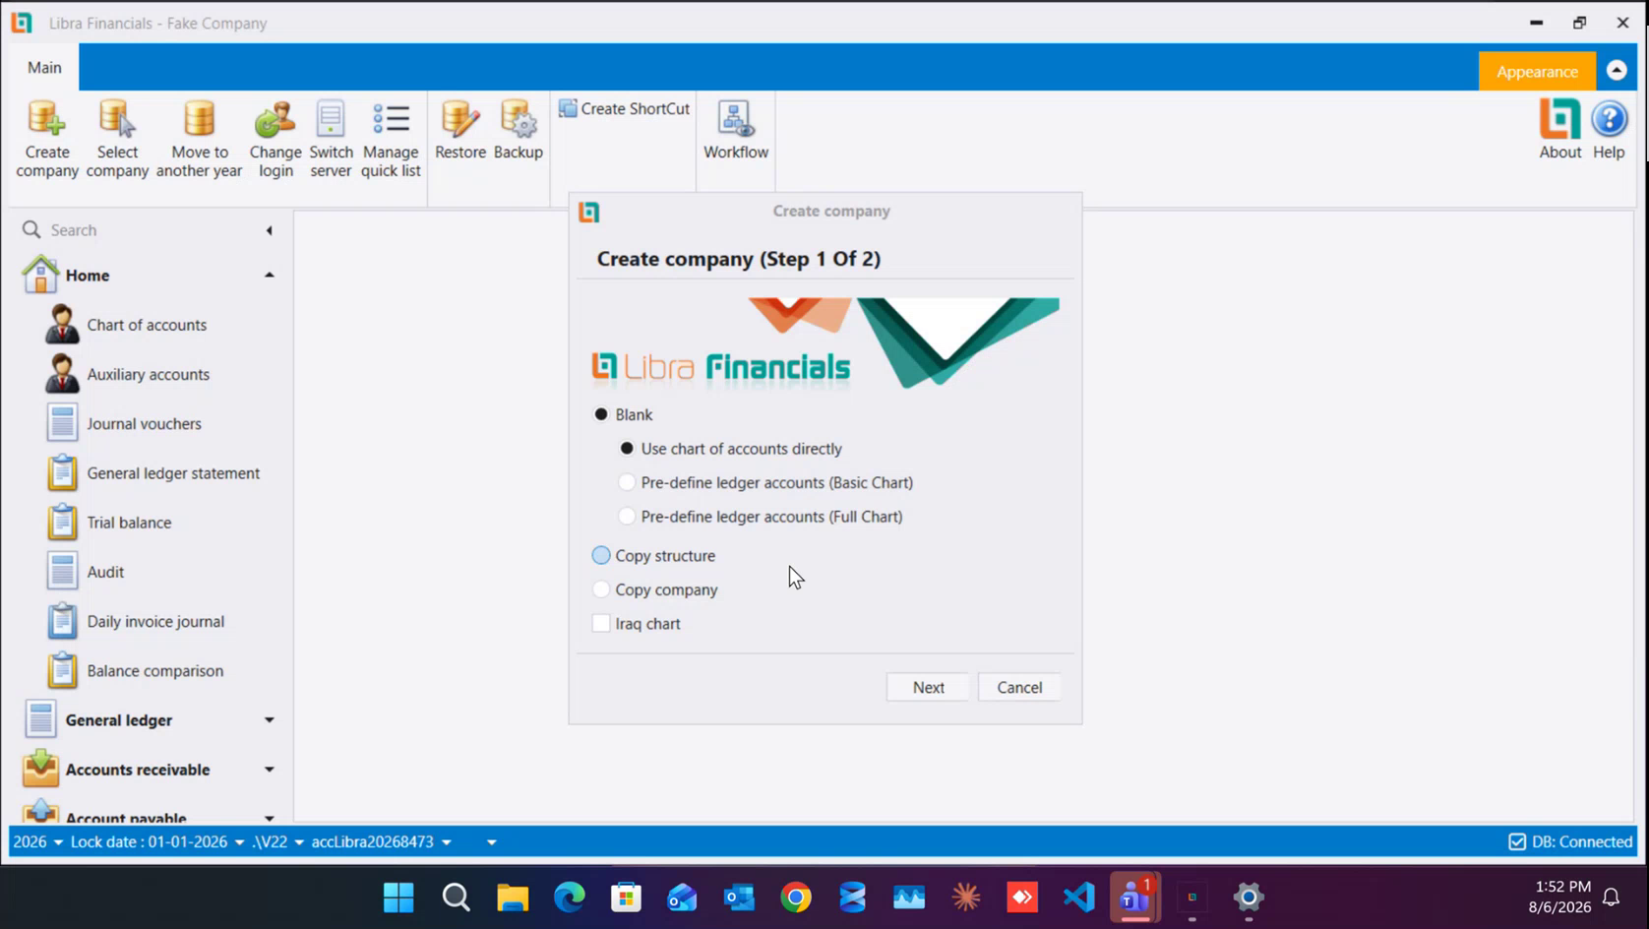
Task: Cancel the Create company dialog
Action: [1019, 688]
